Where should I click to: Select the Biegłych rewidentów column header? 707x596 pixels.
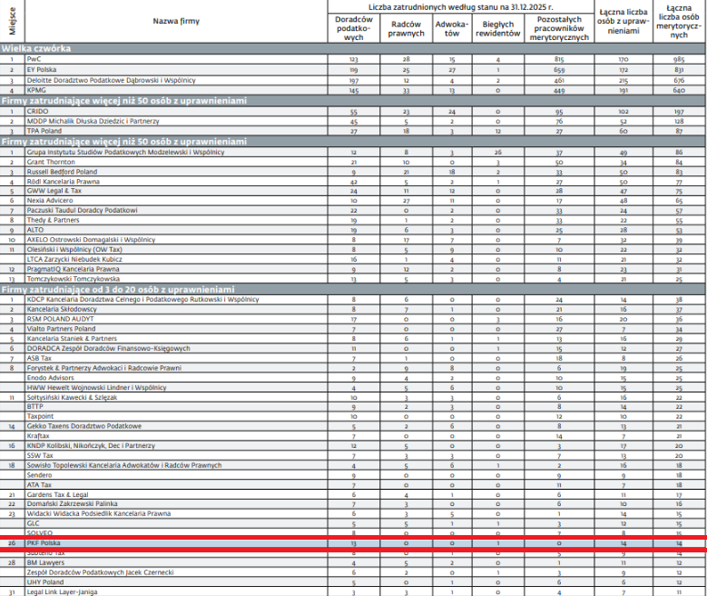coord(498,27)
